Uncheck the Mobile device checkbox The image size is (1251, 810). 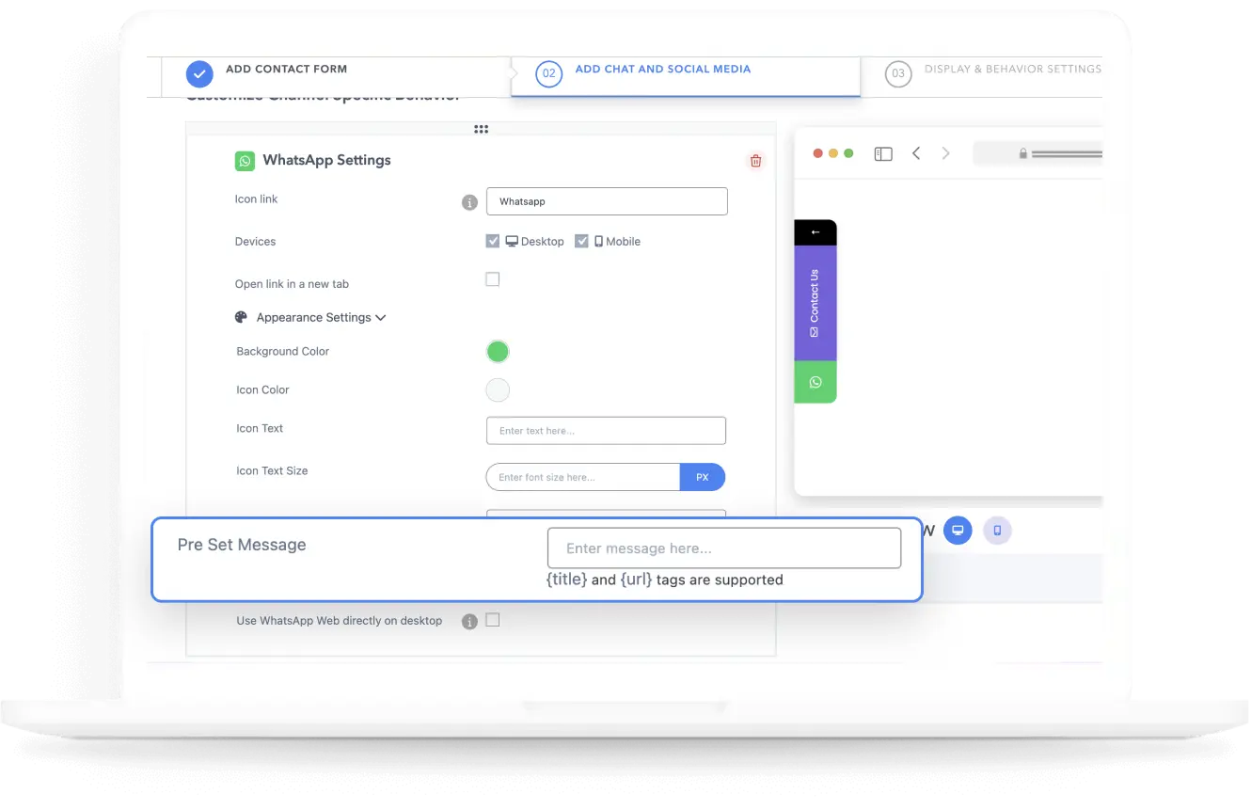coord(581,241)
